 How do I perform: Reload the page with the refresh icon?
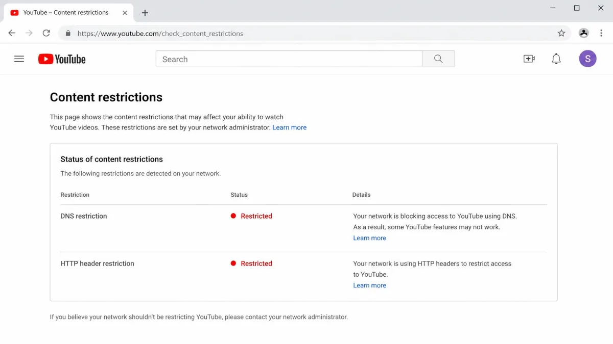[46, 33]
